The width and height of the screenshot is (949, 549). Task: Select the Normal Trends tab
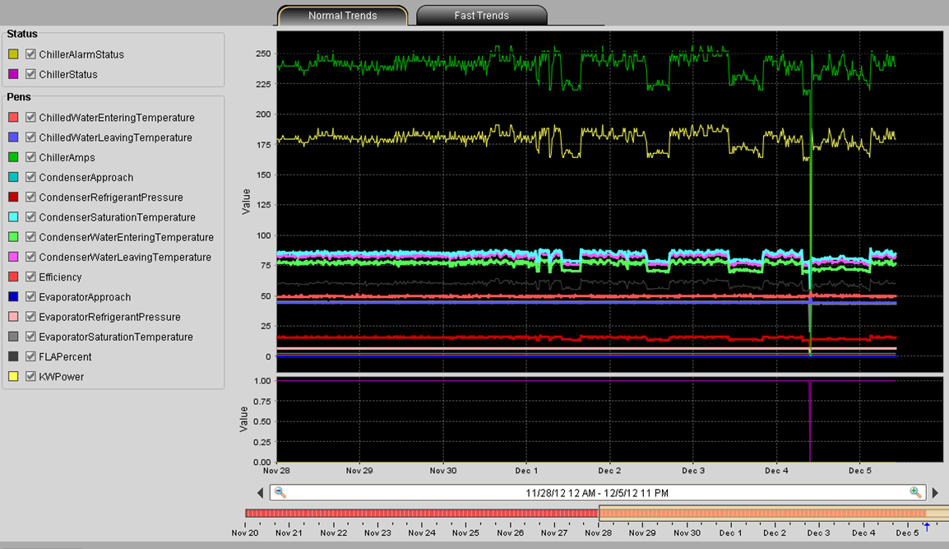(x=342, y=16)
